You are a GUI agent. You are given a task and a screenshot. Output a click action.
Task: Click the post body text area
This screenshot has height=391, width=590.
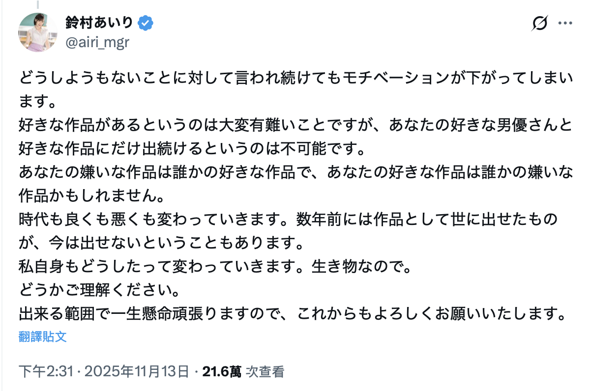pyautogui.click(x=295, y=196)
